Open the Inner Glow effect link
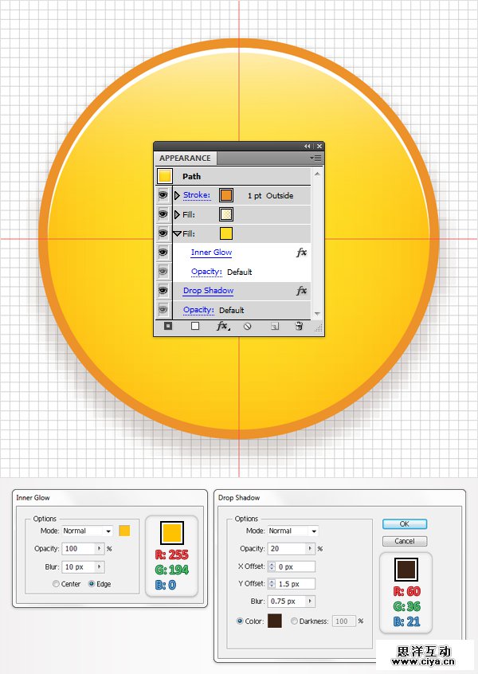Viewport: 478px width, 674px height. pyautogui.click(x=211, y=253)
